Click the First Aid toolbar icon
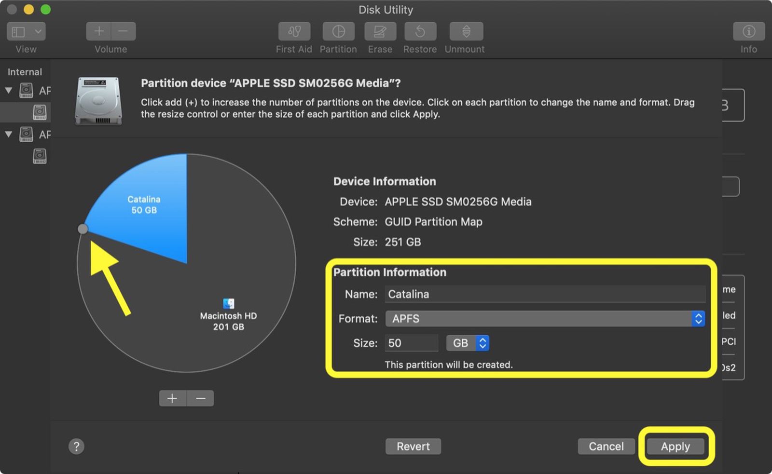This screenshot has height=474, width=772. [x=294, y=32]
